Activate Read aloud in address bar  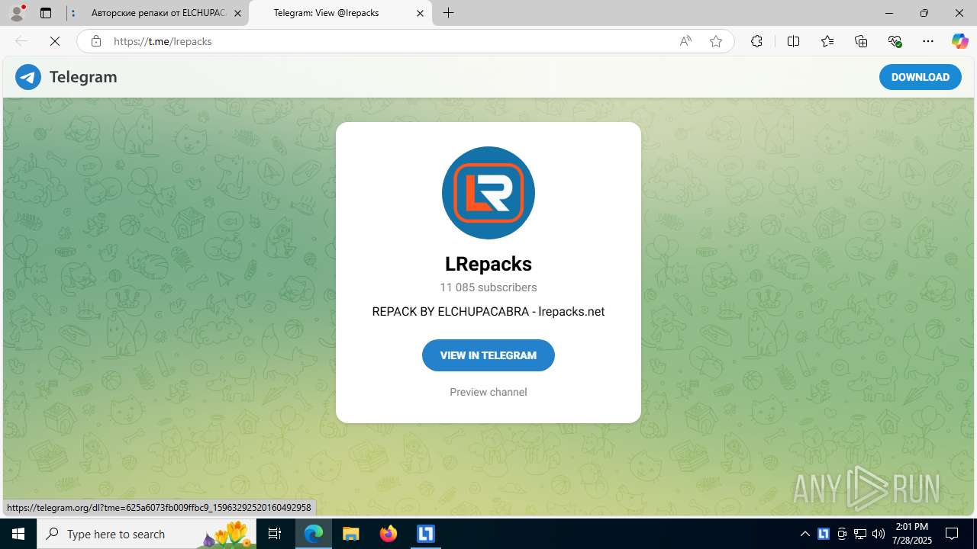(685, 41)
